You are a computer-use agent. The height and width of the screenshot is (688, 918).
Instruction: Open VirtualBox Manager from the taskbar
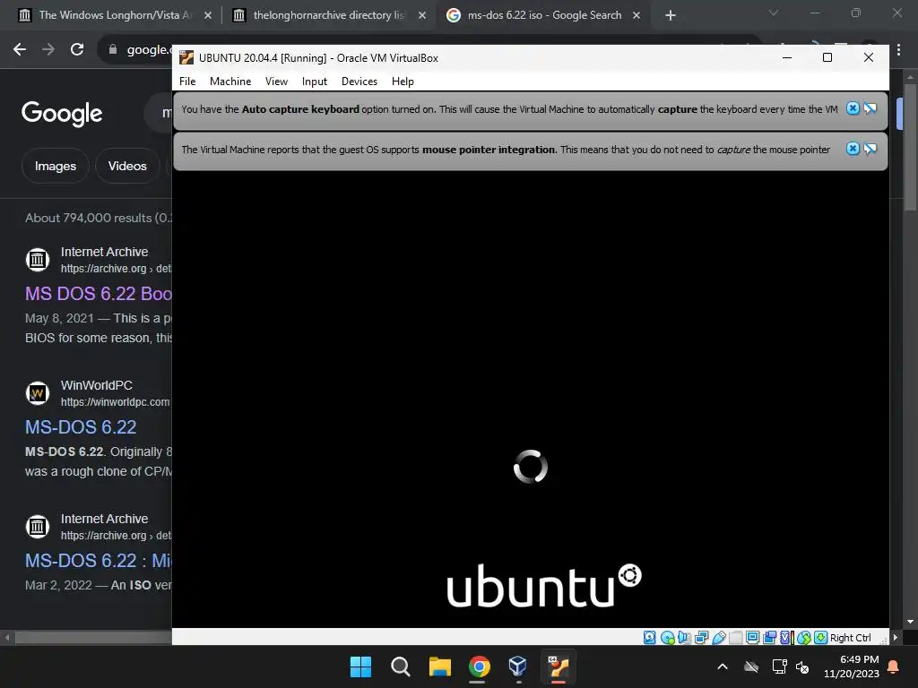point(518,666)
